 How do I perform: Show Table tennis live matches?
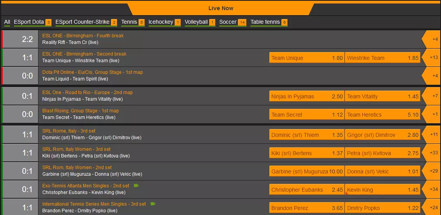tap(269, 22)
